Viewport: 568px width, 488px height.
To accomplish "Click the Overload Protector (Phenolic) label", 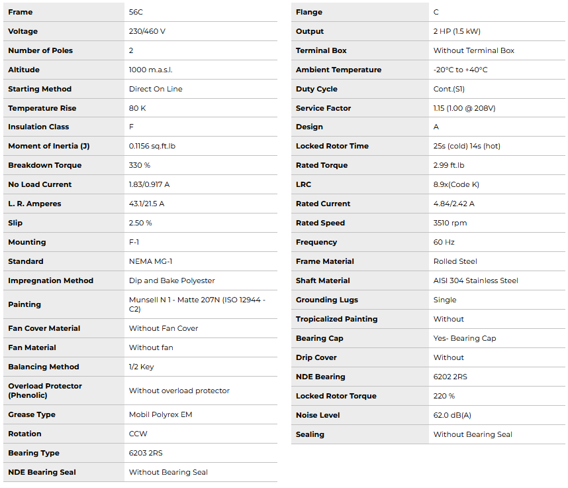I will (x=44, y=391).
